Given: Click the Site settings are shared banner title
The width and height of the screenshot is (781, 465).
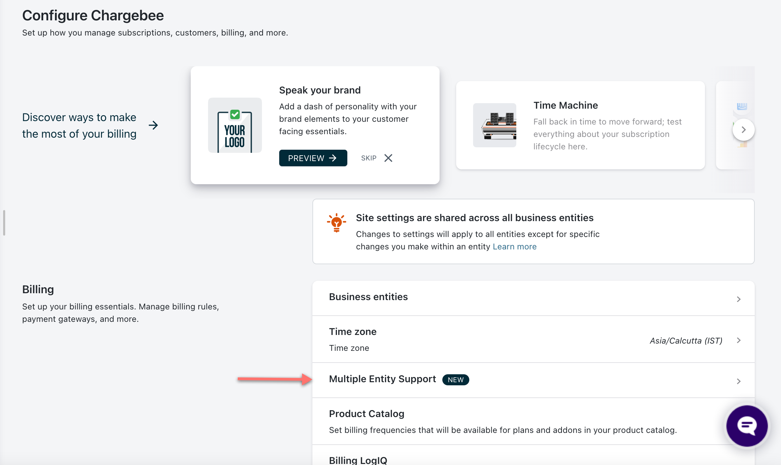Looking at the screenshot, I should pyautogui.click(x=474, y=218).
